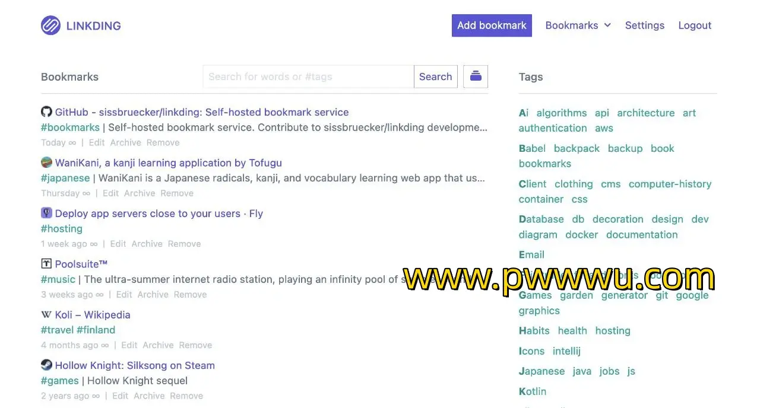Click the Poolsuite favicon icon
The image size is (760, 408).
tap(46, 264)
